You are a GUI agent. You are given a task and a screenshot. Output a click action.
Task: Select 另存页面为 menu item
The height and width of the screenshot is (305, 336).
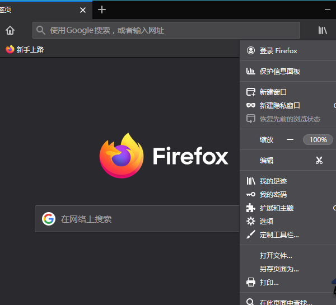point(279,269)
